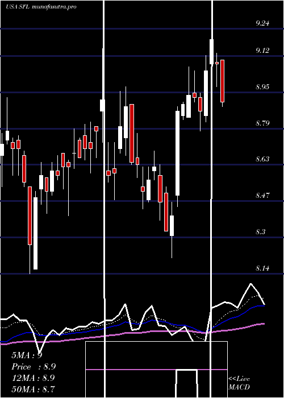Click the 9.24 price axis label
This screenshot has width=284, height=398.
[262, 23]
